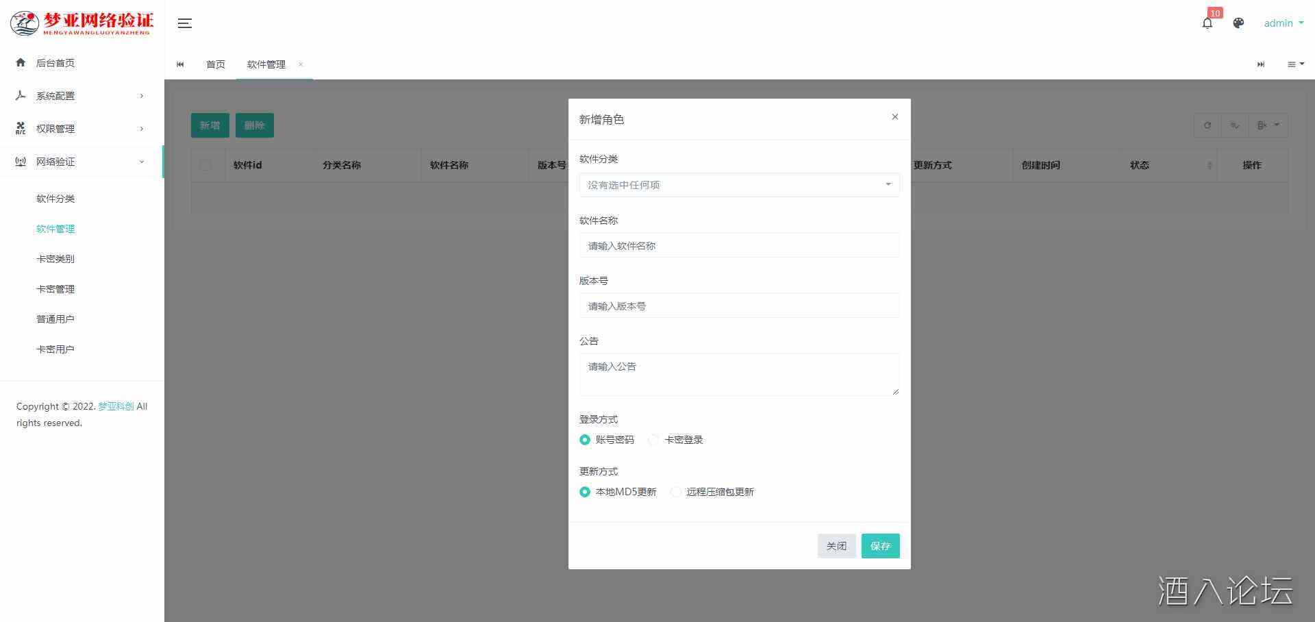Screen dimensions: 1315x622
Task: Switch to the 软件管理 tab
Action: pos(266,64)
